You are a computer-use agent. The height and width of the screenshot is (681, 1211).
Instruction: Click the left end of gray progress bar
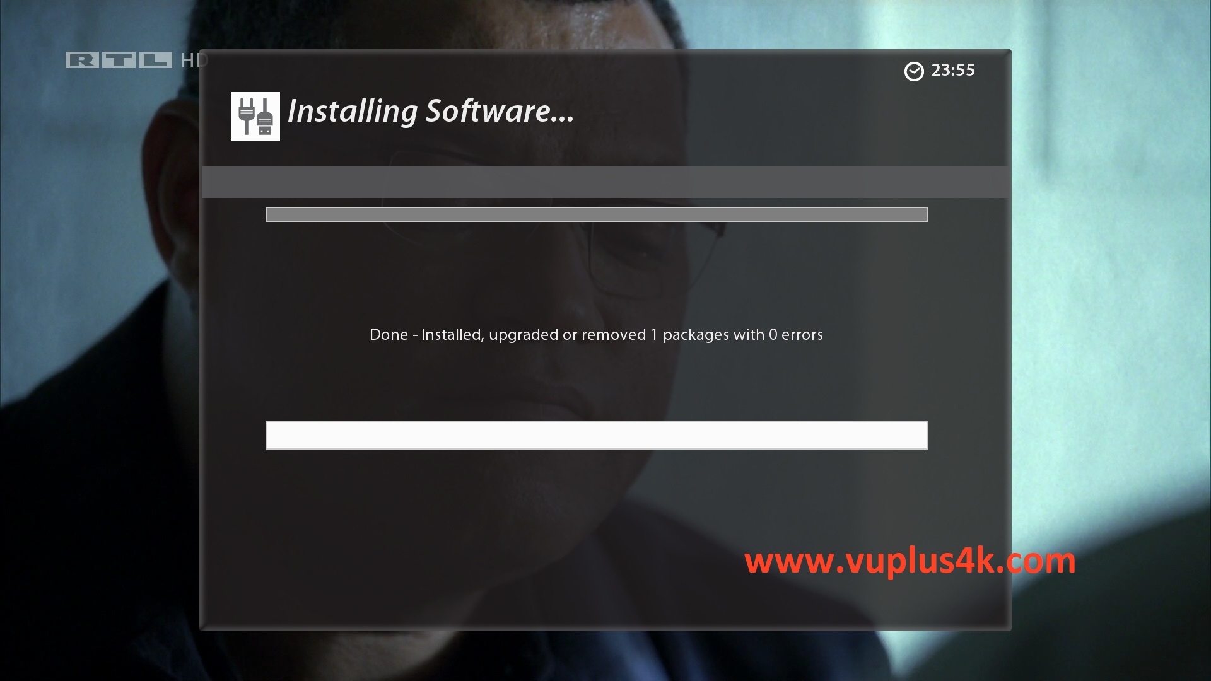point(274,214)
